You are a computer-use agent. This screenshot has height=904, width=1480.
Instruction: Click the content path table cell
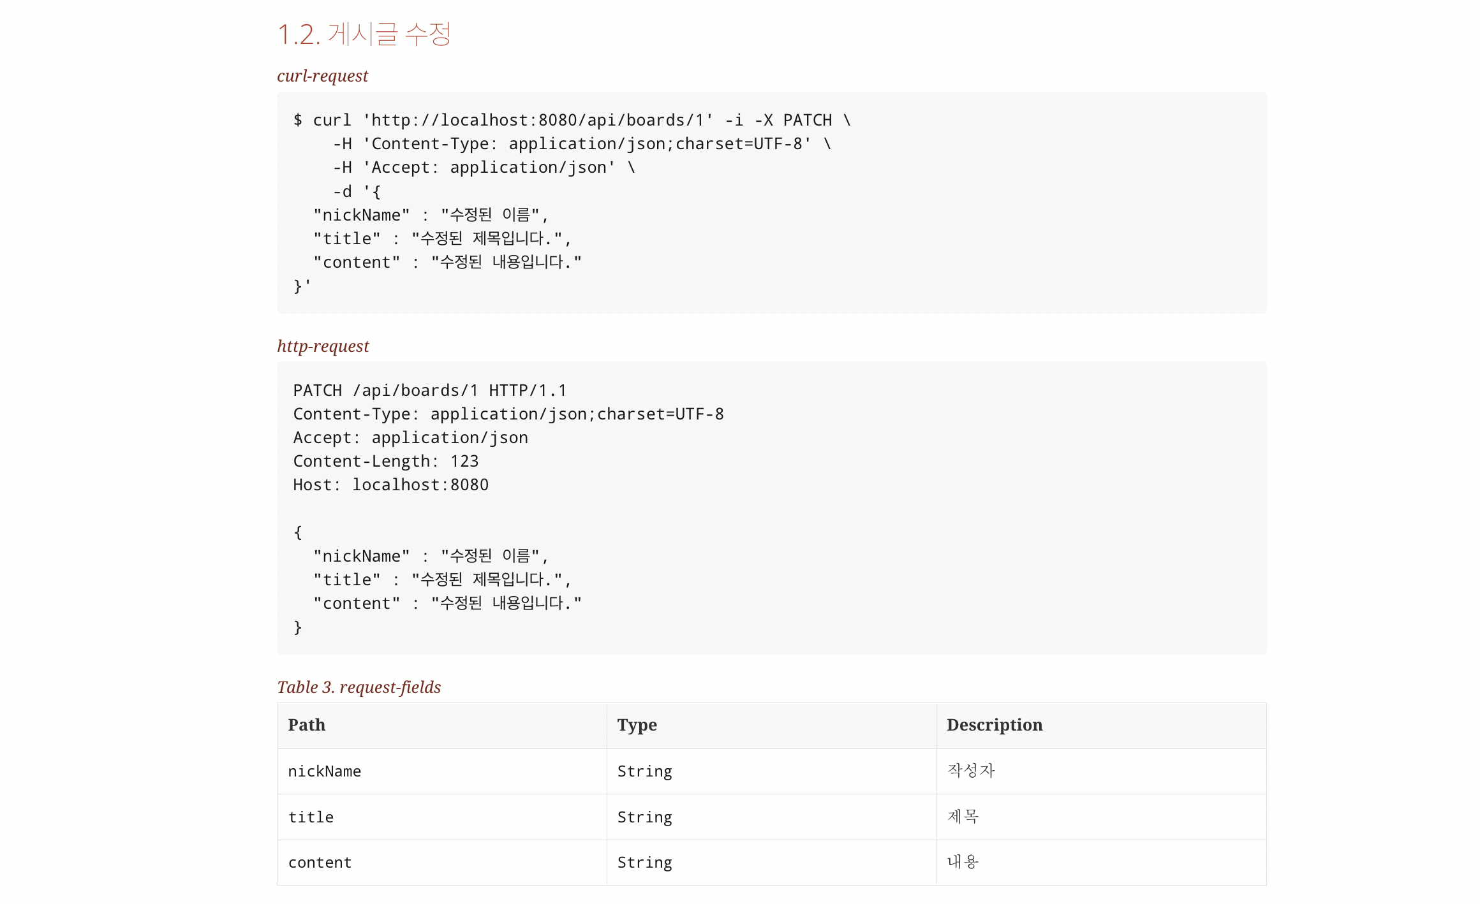[x=320, y=863]
